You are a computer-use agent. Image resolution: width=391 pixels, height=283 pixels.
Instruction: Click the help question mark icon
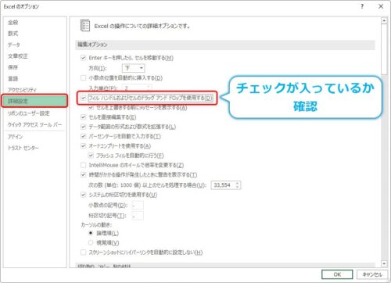(x=362, y=6)
